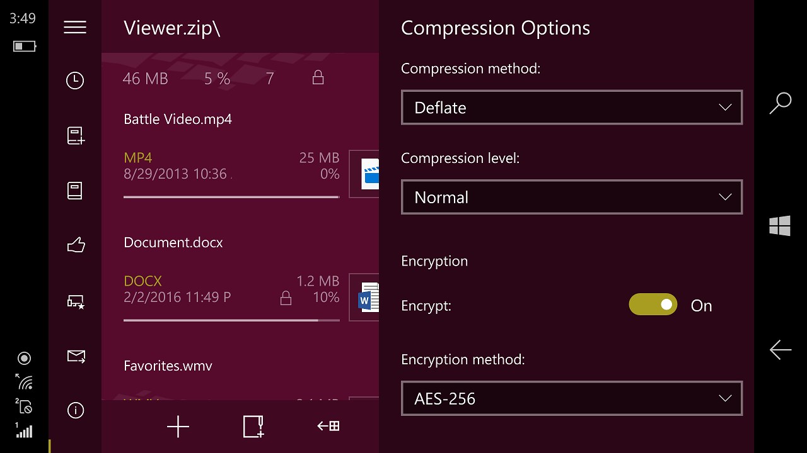
Task: Open recent history clock icon
Action: pos(75,81)
